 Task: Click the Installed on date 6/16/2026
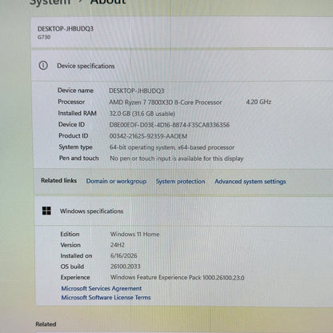(124, 255)
